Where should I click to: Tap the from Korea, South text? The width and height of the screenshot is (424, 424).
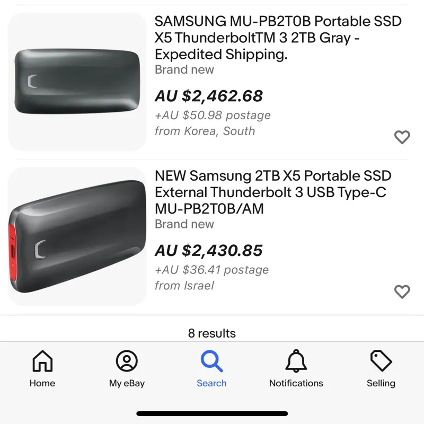coord(205,131)
